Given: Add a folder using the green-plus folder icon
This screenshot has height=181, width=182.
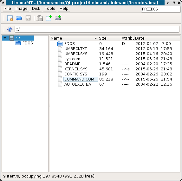Looking at the screenshot, I should (x=58, y=18).
